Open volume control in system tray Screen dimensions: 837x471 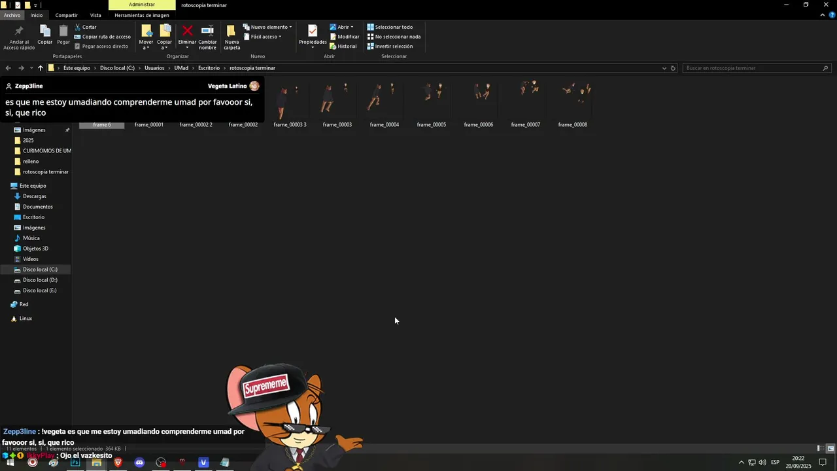click(x=762, y=462)
